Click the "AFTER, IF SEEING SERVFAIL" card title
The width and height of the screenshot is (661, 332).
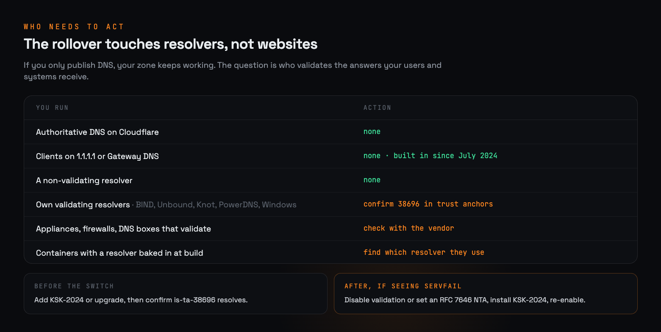pyautogui.click(x=403, y=286)
